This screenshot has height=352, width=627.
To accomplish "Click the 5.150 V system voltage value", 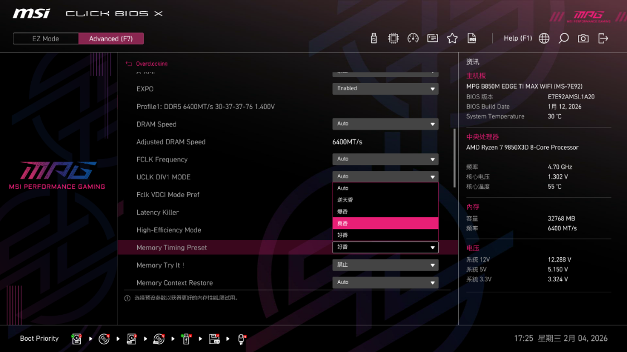I will pos(558,270).
